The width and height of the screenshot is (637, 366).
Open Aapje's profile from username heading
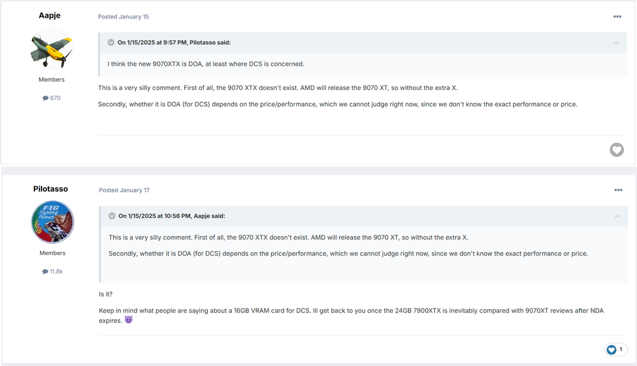point(51,15)
